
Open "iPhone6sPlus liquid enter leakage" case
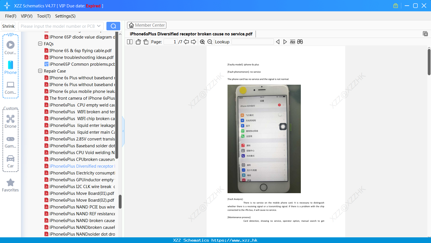point(80,125)
